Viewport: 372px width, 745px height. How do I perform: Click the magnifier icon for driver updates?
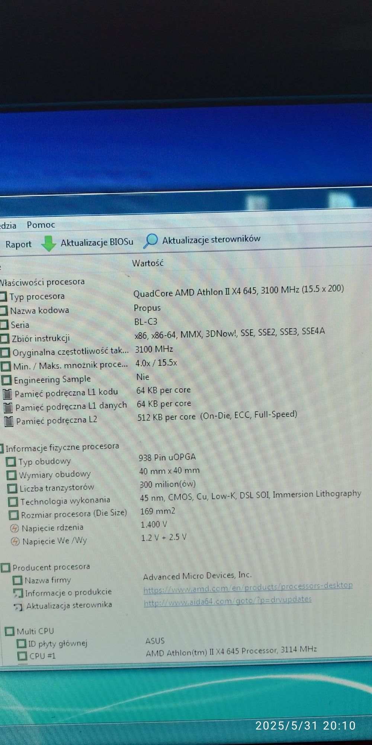tap(150, 241)
